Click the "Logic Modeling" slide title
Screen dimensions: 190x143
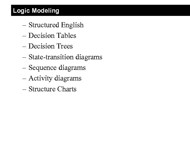pyautogui.click(x=36, y=11)
